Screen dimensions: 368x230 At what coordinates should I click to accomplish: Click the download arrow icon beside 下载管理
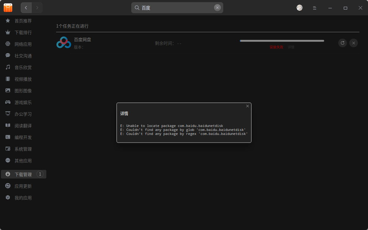tap(8, 174)
